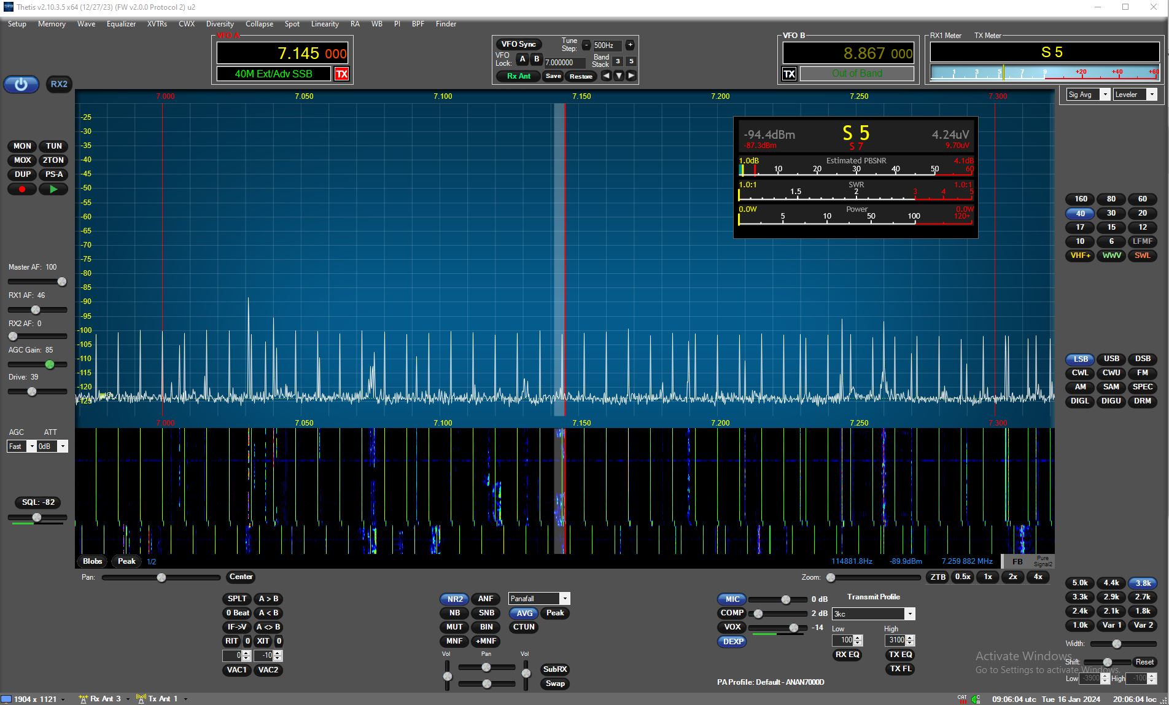Click the RX2 button
Image resolution: width=1169 pixels, height=705 pixels.
coord(59,84)
